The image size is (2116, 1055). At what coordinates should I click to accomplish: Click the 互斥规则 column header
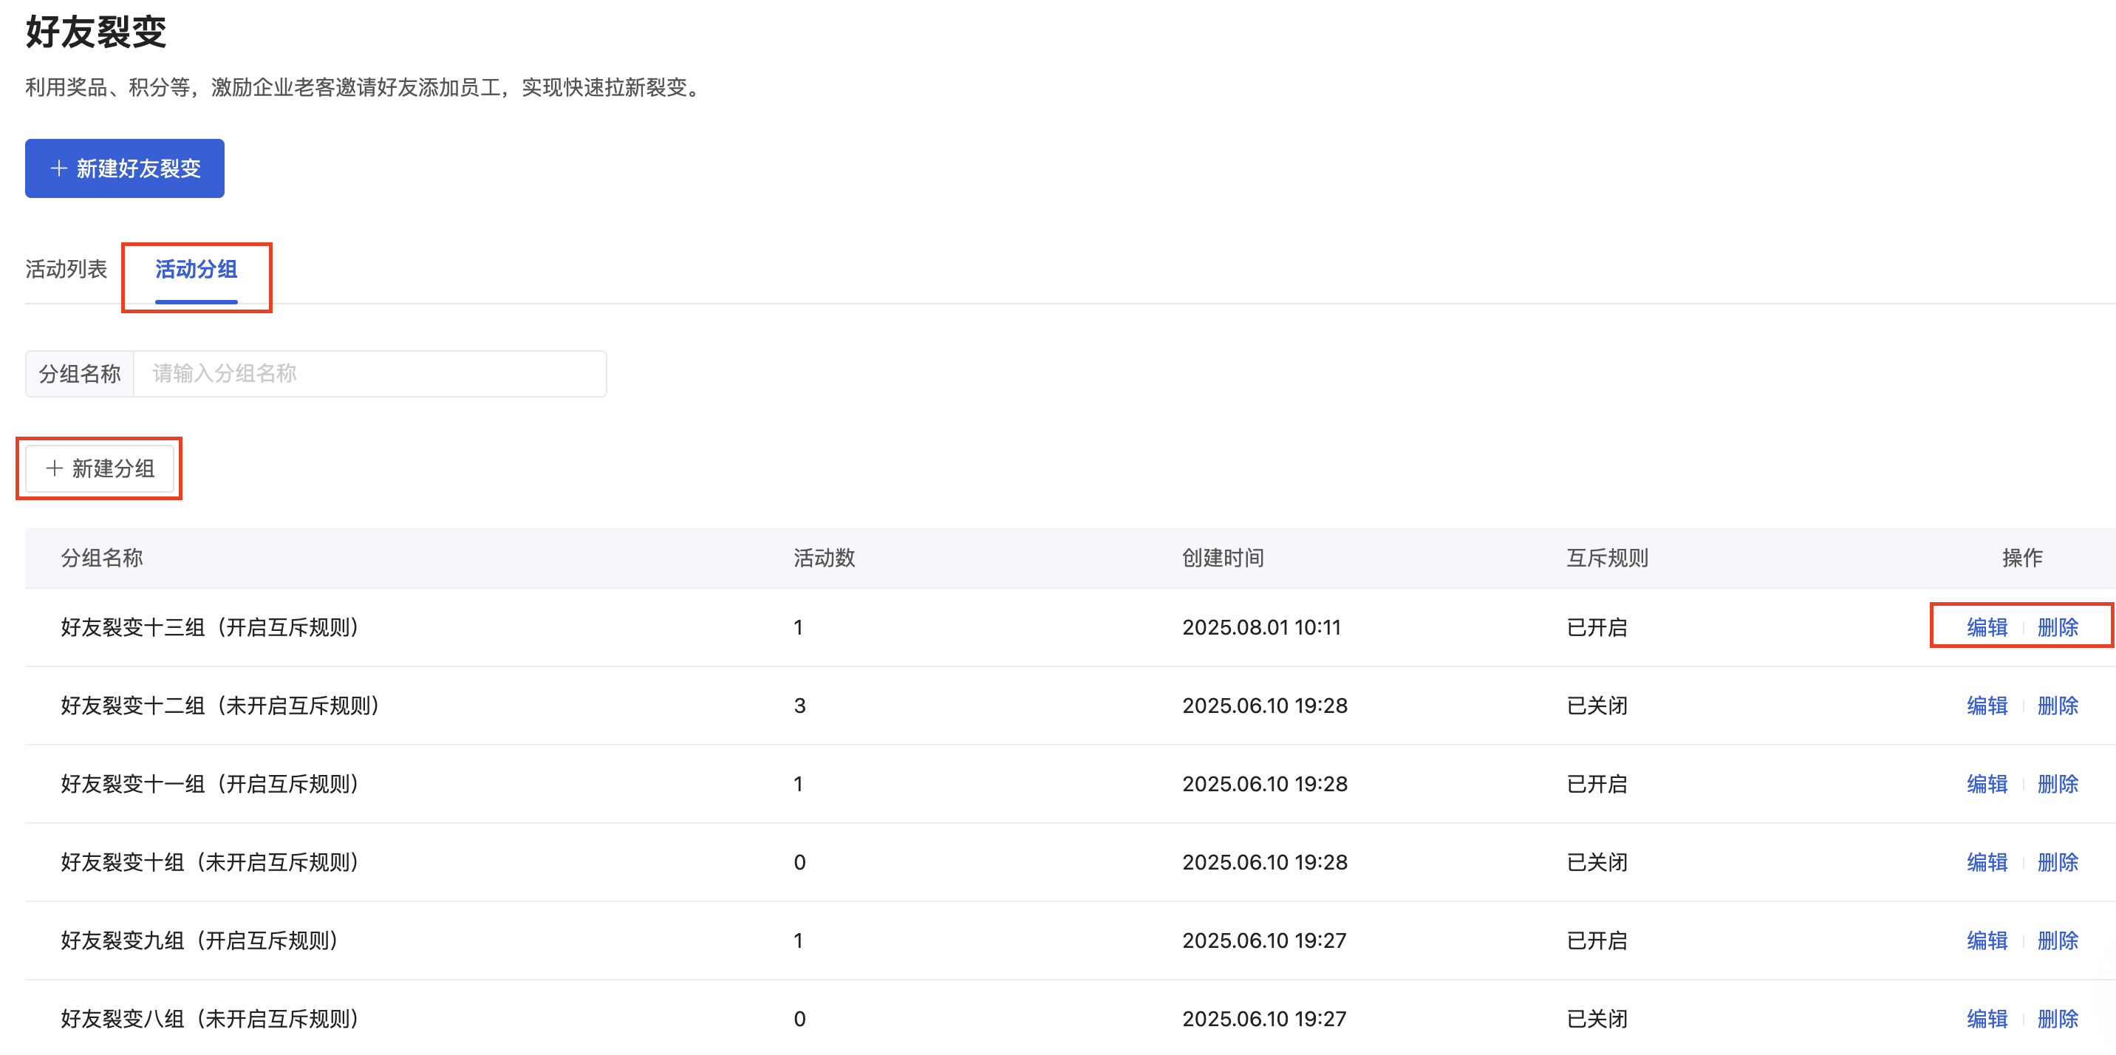pos(1607,558)
